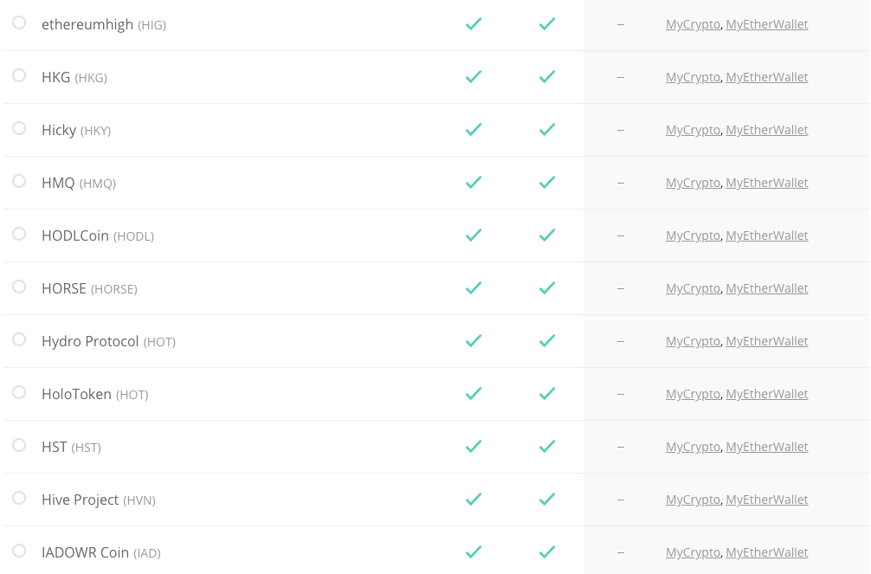Select the IADOWR Coin radio button
The image size is (871, 574).
click(19, 551)
